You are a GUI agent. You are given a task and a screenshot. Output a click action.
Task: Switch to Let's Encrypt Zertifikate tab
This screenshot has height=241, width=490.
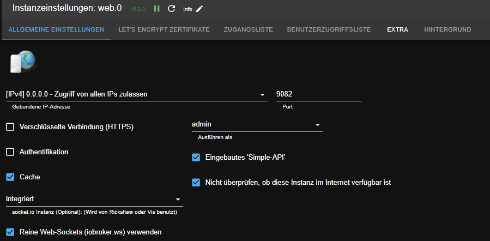[164, 29]
